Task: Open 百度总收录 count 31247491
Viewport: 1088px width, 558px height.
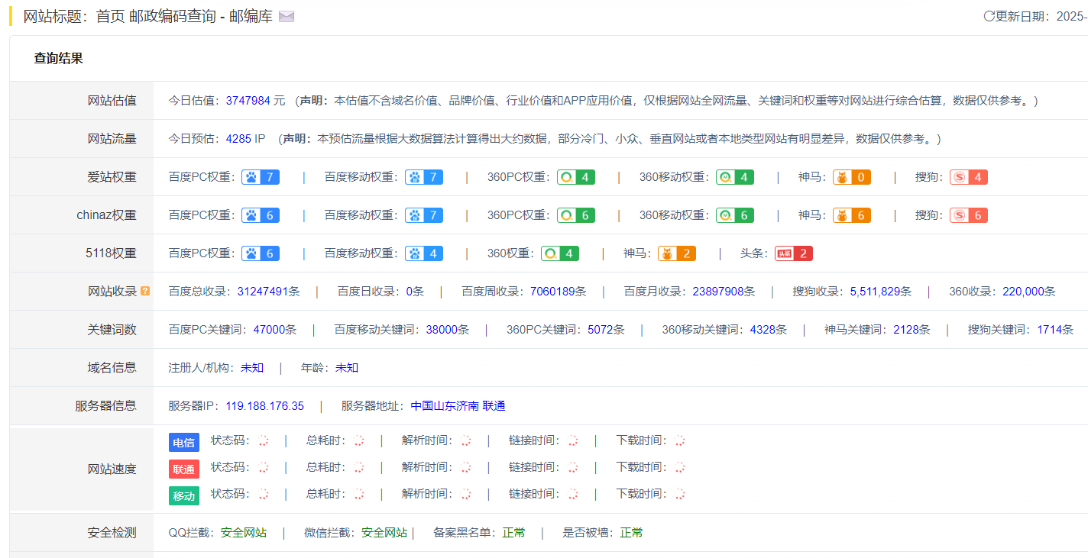Action: point(262,291)
